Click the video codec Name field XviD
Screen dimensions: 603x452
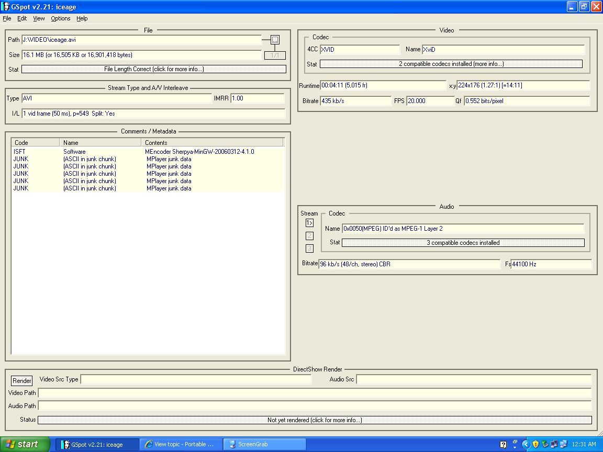click(x=504, y=50)
